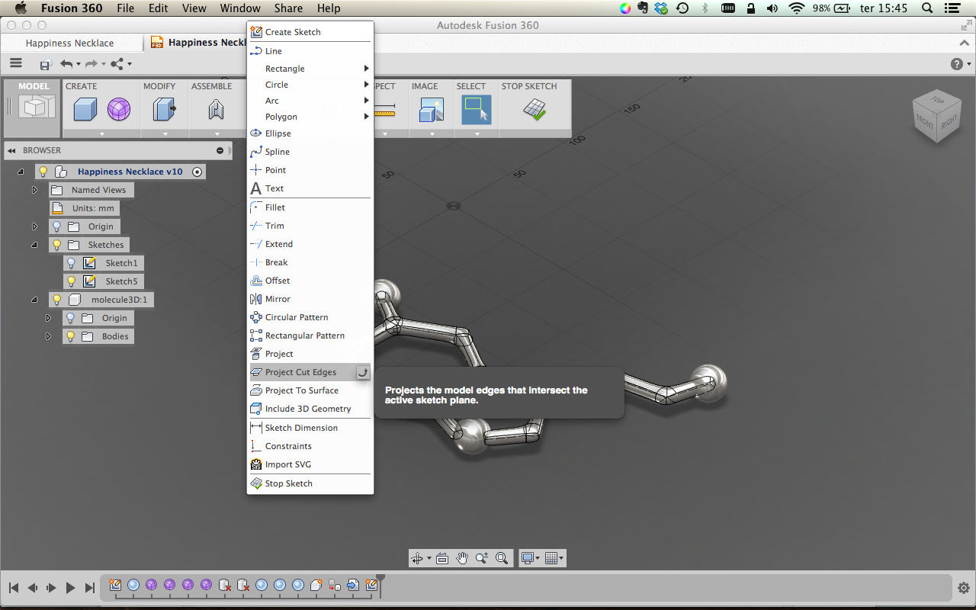Select the Create Box tool icon
The image size is (976, 610).
point(85,110)
